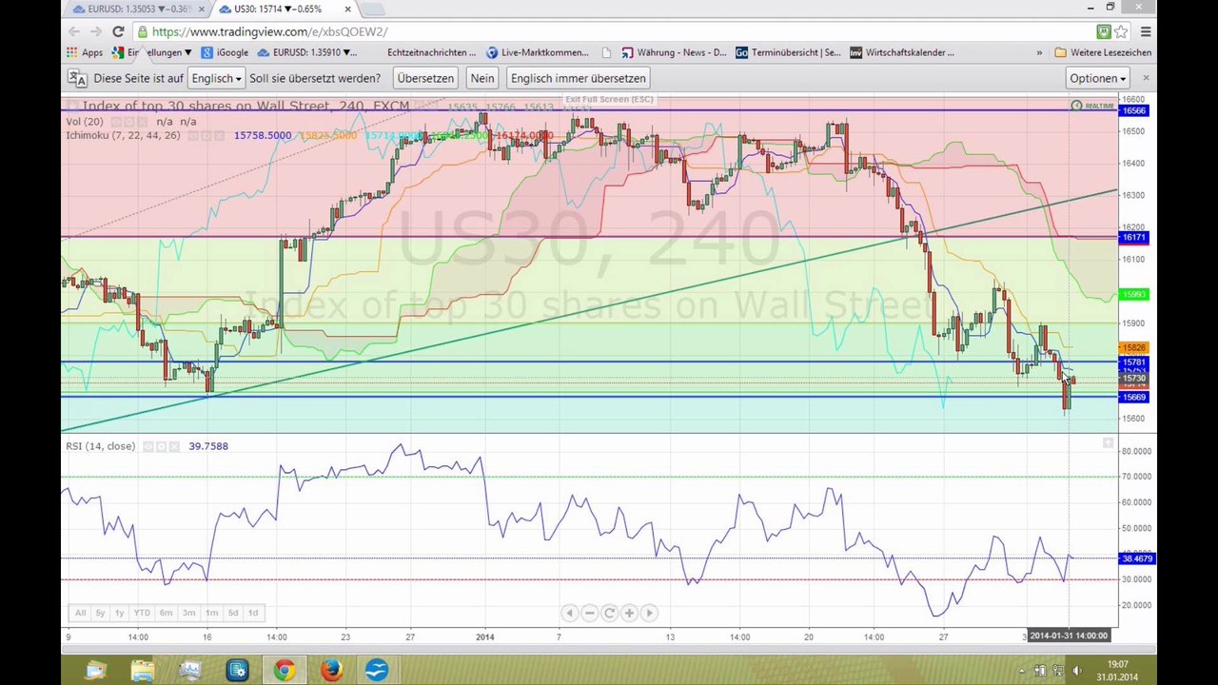Screen dimensions: 1218x685
Task: Set chart range to 6m
Action: point(166,613)
